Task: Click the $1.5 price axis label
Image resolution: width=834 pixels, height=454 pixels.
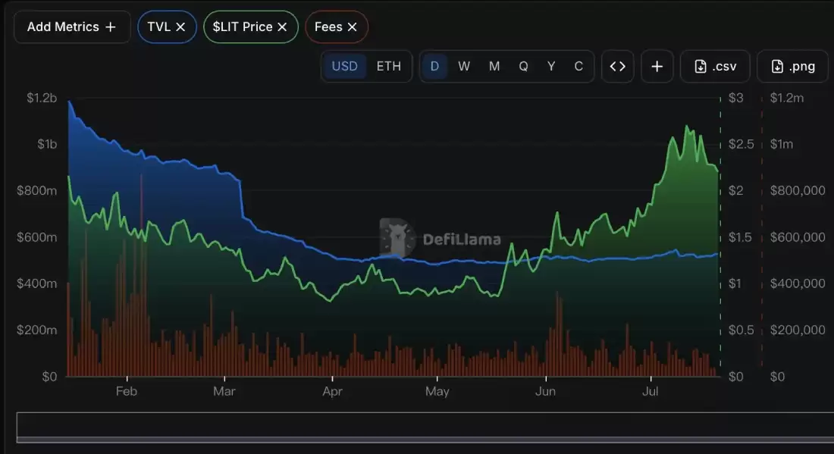Action: (x=740, y=237)
